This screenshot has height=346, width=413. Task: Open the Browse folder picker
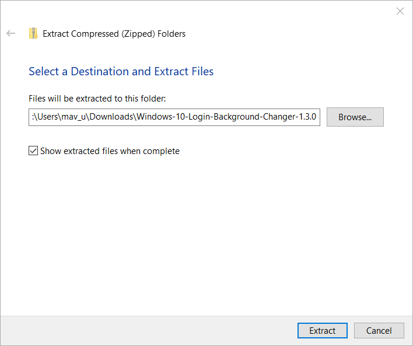pos(355,117)
